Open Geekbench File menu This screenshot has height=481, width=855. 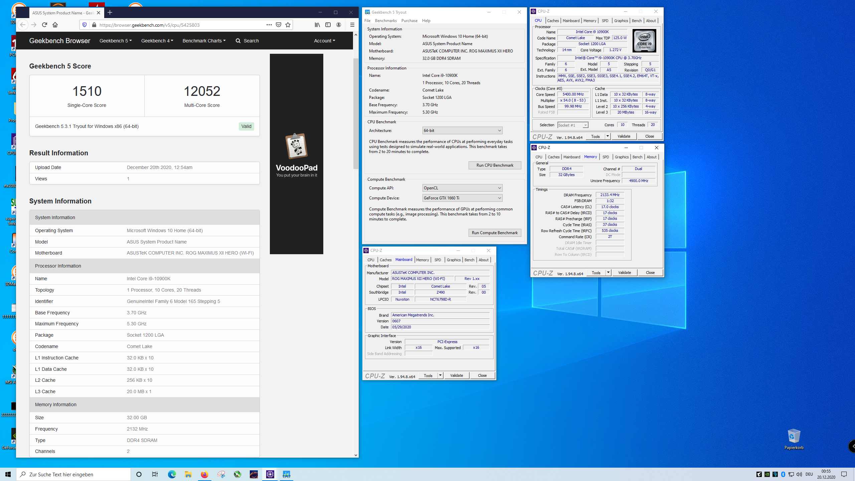tap(367, 21)
